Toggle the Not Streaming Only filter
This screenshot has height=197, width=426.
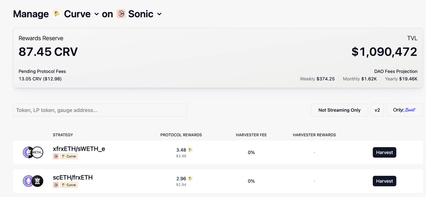[x=339, y=110]
